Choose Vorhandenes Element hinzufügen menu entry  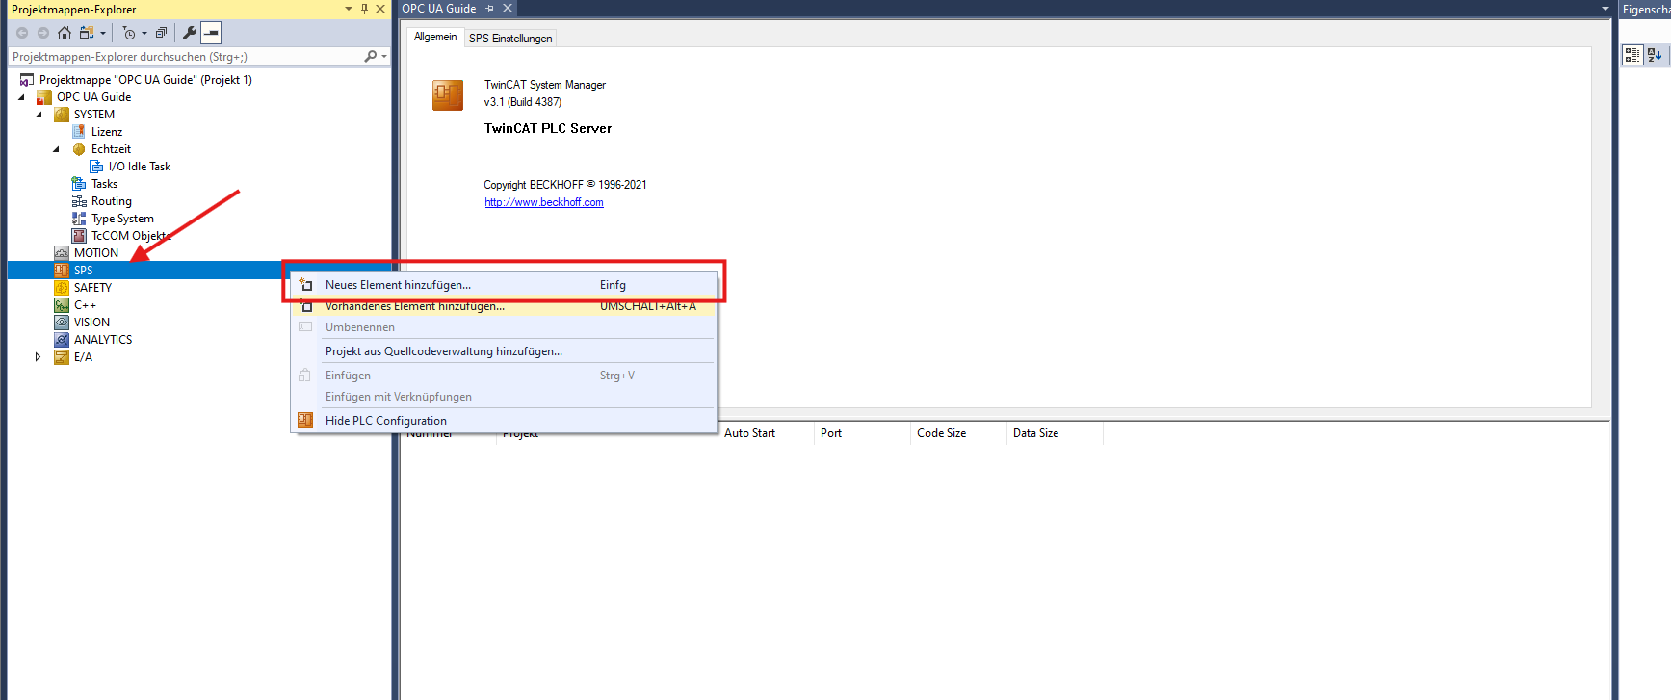[505, 306]
